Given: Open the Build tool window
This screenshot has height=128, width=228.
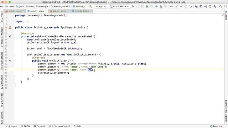Looking at the screenshot, I should click(x=77, y=126).
